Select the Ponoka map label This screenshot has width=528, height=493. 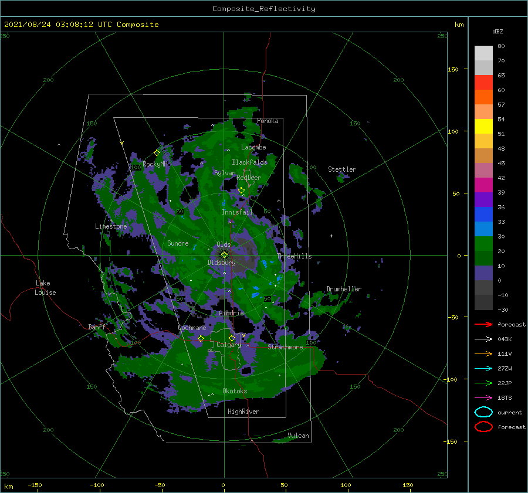[268, 121]
